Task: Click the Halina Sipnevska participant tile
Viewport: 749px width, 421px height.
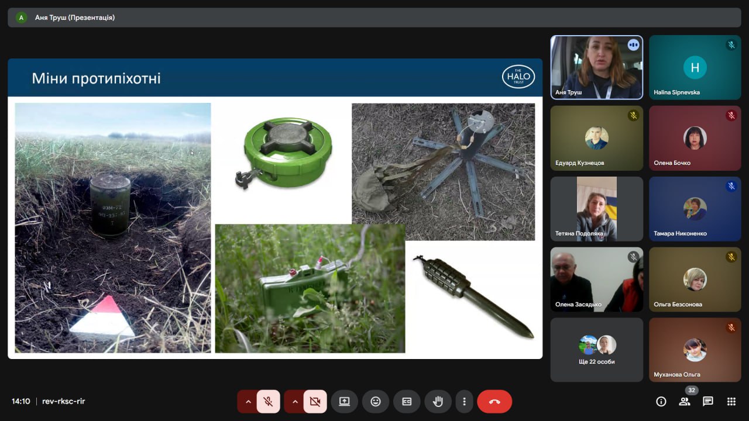Action: [x=695, y=67]
